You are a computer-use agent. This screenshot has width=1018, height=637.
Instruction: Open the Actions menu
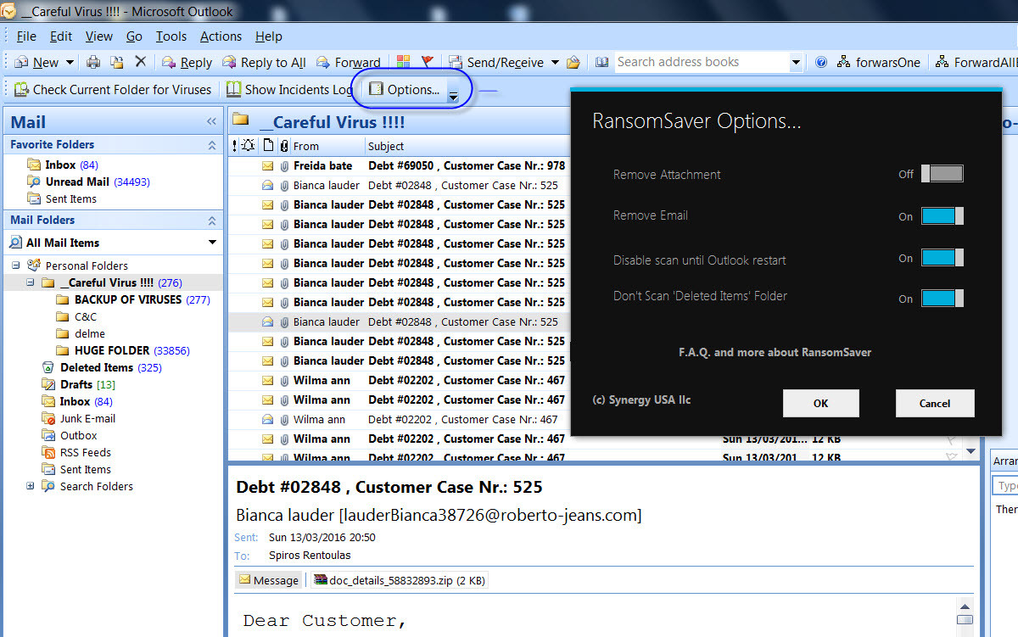pos(221,36)
